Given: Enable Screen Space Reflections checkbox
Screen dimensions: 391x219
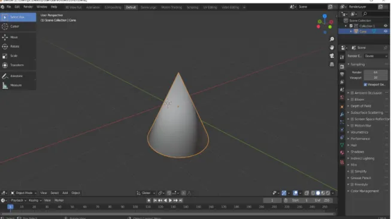Looking at the screenshot, I should (x=352, y=119).
